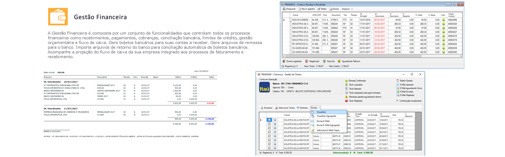Click the Excluir toolbar button

(334, 9)
